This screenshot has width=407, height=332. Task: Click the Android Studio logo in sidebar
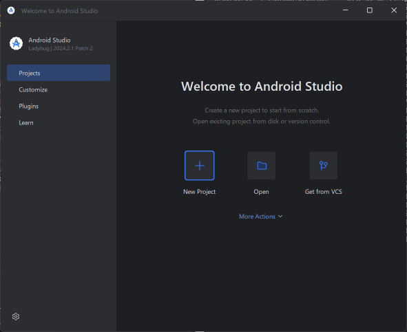[16, 43]
